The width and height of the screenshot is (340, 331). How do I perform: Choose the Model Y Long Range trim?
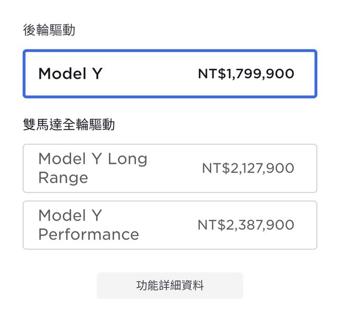coord(169,168)
